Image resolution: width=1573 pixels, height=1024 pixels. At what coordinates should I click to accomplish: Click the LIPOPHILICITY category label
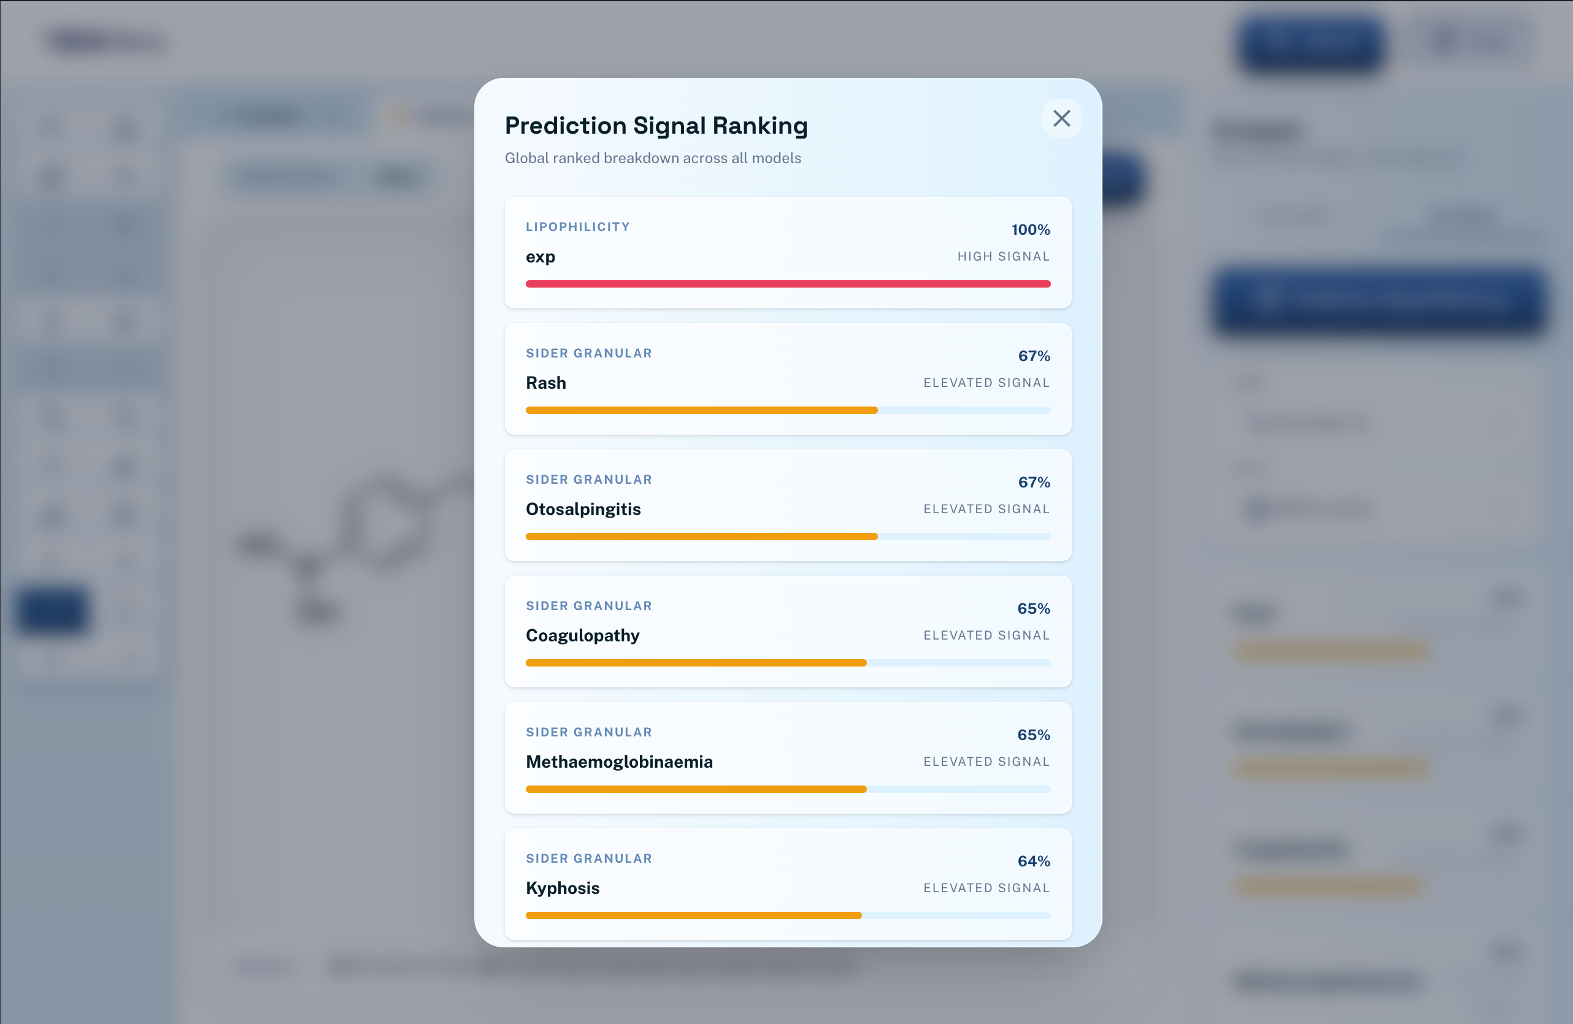pyautogui.click(x=577, y=227)
